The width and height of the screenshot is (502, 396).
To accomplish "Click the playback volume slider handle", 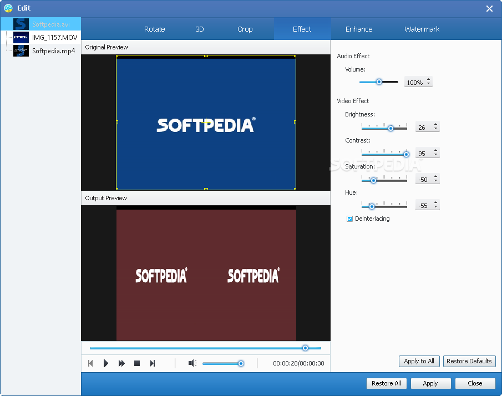I will 241,363.
